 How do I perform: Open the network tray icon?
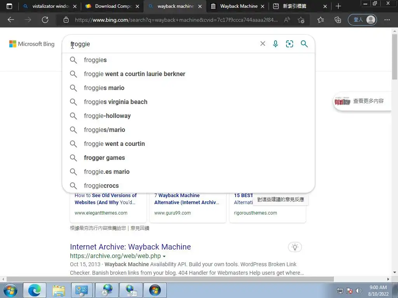tap(340, 291)
